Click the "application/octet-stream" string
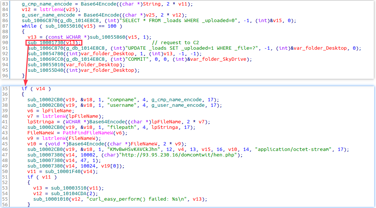Viewport: 376px width, 208px height. pos(294,149)
